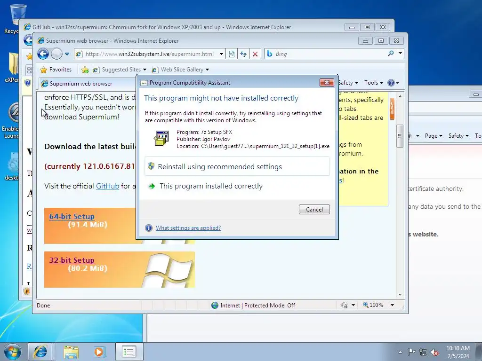Viewport: 482px width, 361px height.
Task: Download the 32-bit Setup link
Action: click(72, 260)
